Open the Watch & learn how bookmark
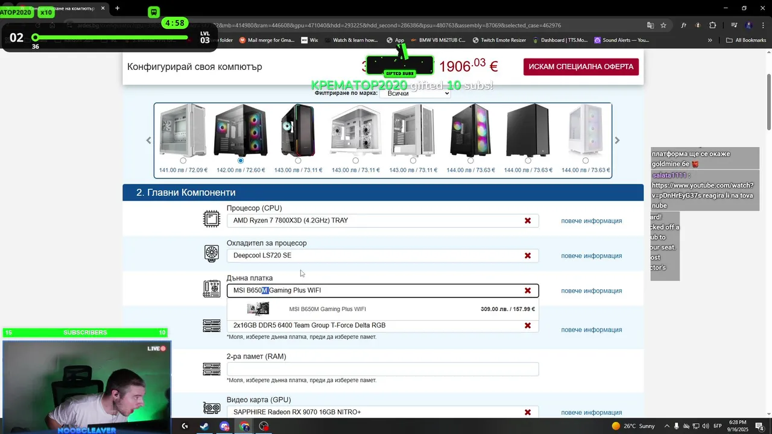The height and width of the screenshot is (434, 772). 351,40
